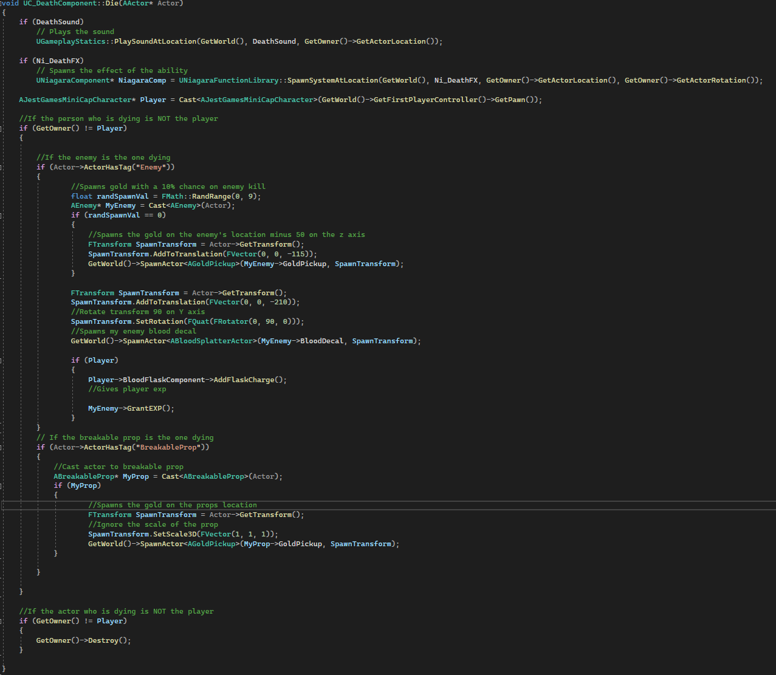Fold the 'if (Player)' block in the margin
Screen dimensions: 776x675
click(x=2, y=360)
